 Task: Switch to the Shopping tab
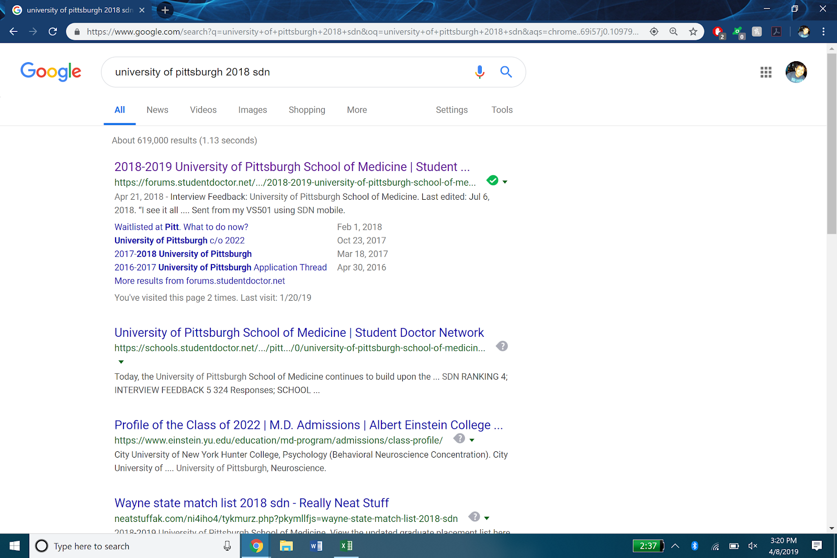[307, 110]
